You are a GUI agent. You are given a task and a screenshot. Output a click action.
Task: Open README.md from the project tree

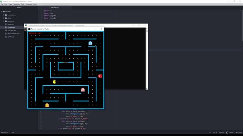coord(12,31)
